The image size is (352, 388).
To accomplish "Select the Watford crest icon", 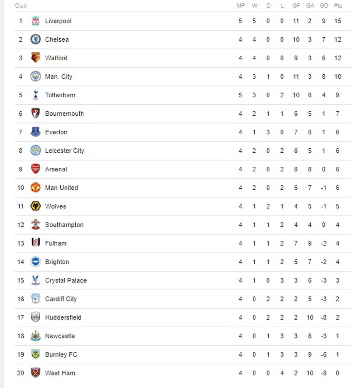I will [35, 58].
